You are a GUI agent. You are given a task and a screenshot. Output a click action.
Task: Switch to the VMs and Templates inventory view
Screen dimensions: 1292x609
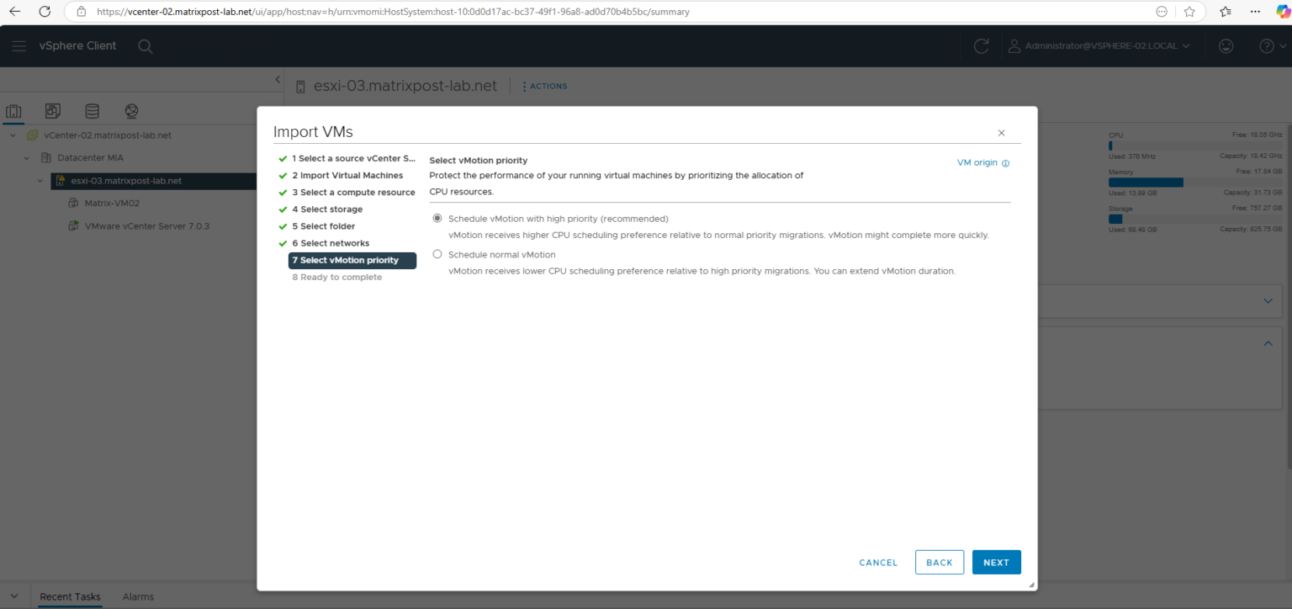coord(52,110)
